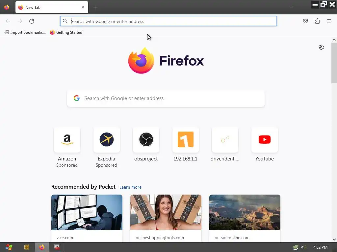Open the Windows Start button
Viewport: 337px width, 252px height.
click(x=9, y=247)
